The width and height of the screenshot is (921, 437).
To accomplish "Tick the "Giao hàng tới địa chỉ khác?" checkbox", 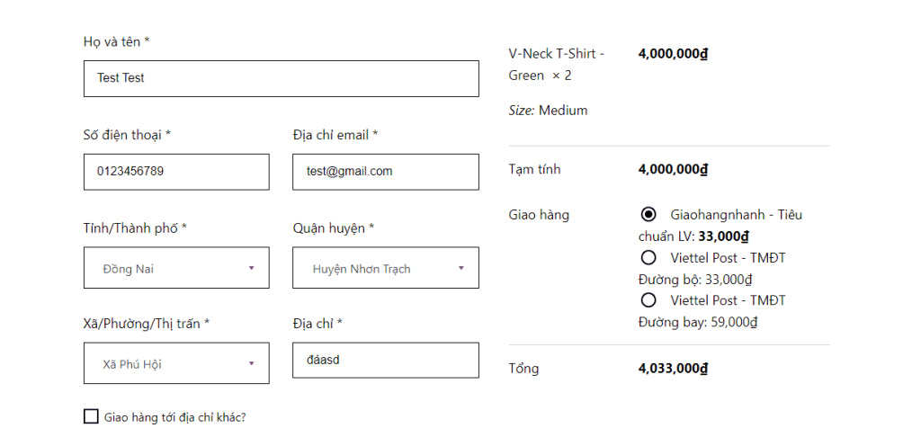I will coord(91,416).
